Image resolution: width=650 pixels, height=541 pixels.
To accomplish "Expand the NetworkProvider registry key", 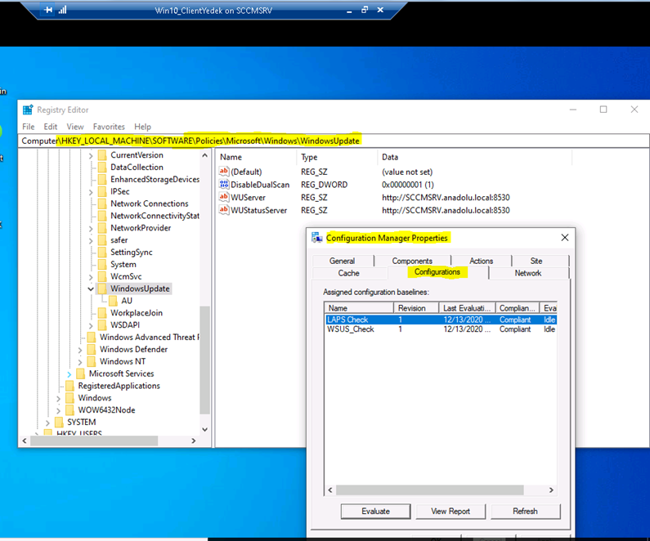I will 91,229.
